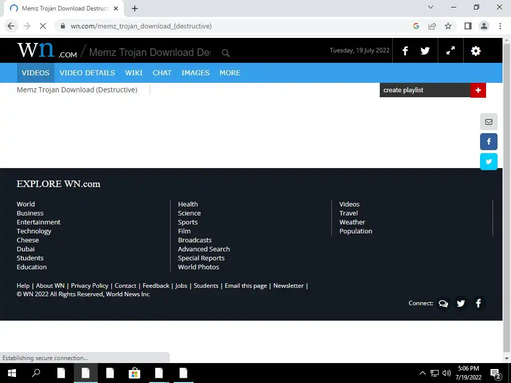Open the volume speaker tray icon
Viewport: 511px width, 383px height.
447,373
